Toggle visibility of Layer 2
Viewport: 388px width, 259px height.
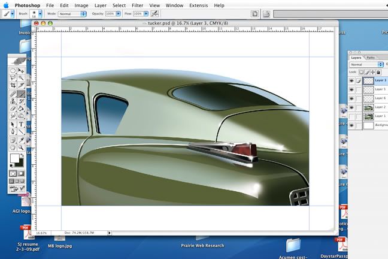coord(351,107)
